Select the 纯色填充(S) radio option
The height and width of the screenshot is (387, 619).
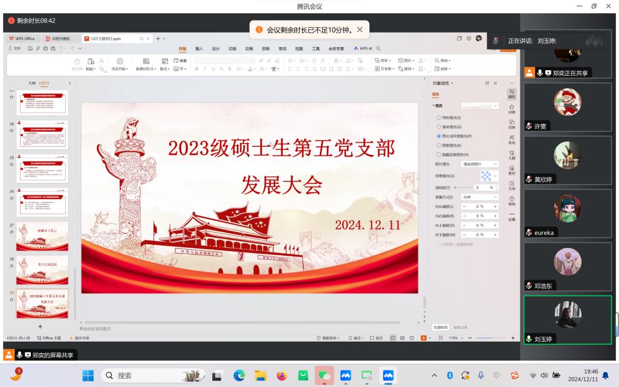(x=439, y=117)
